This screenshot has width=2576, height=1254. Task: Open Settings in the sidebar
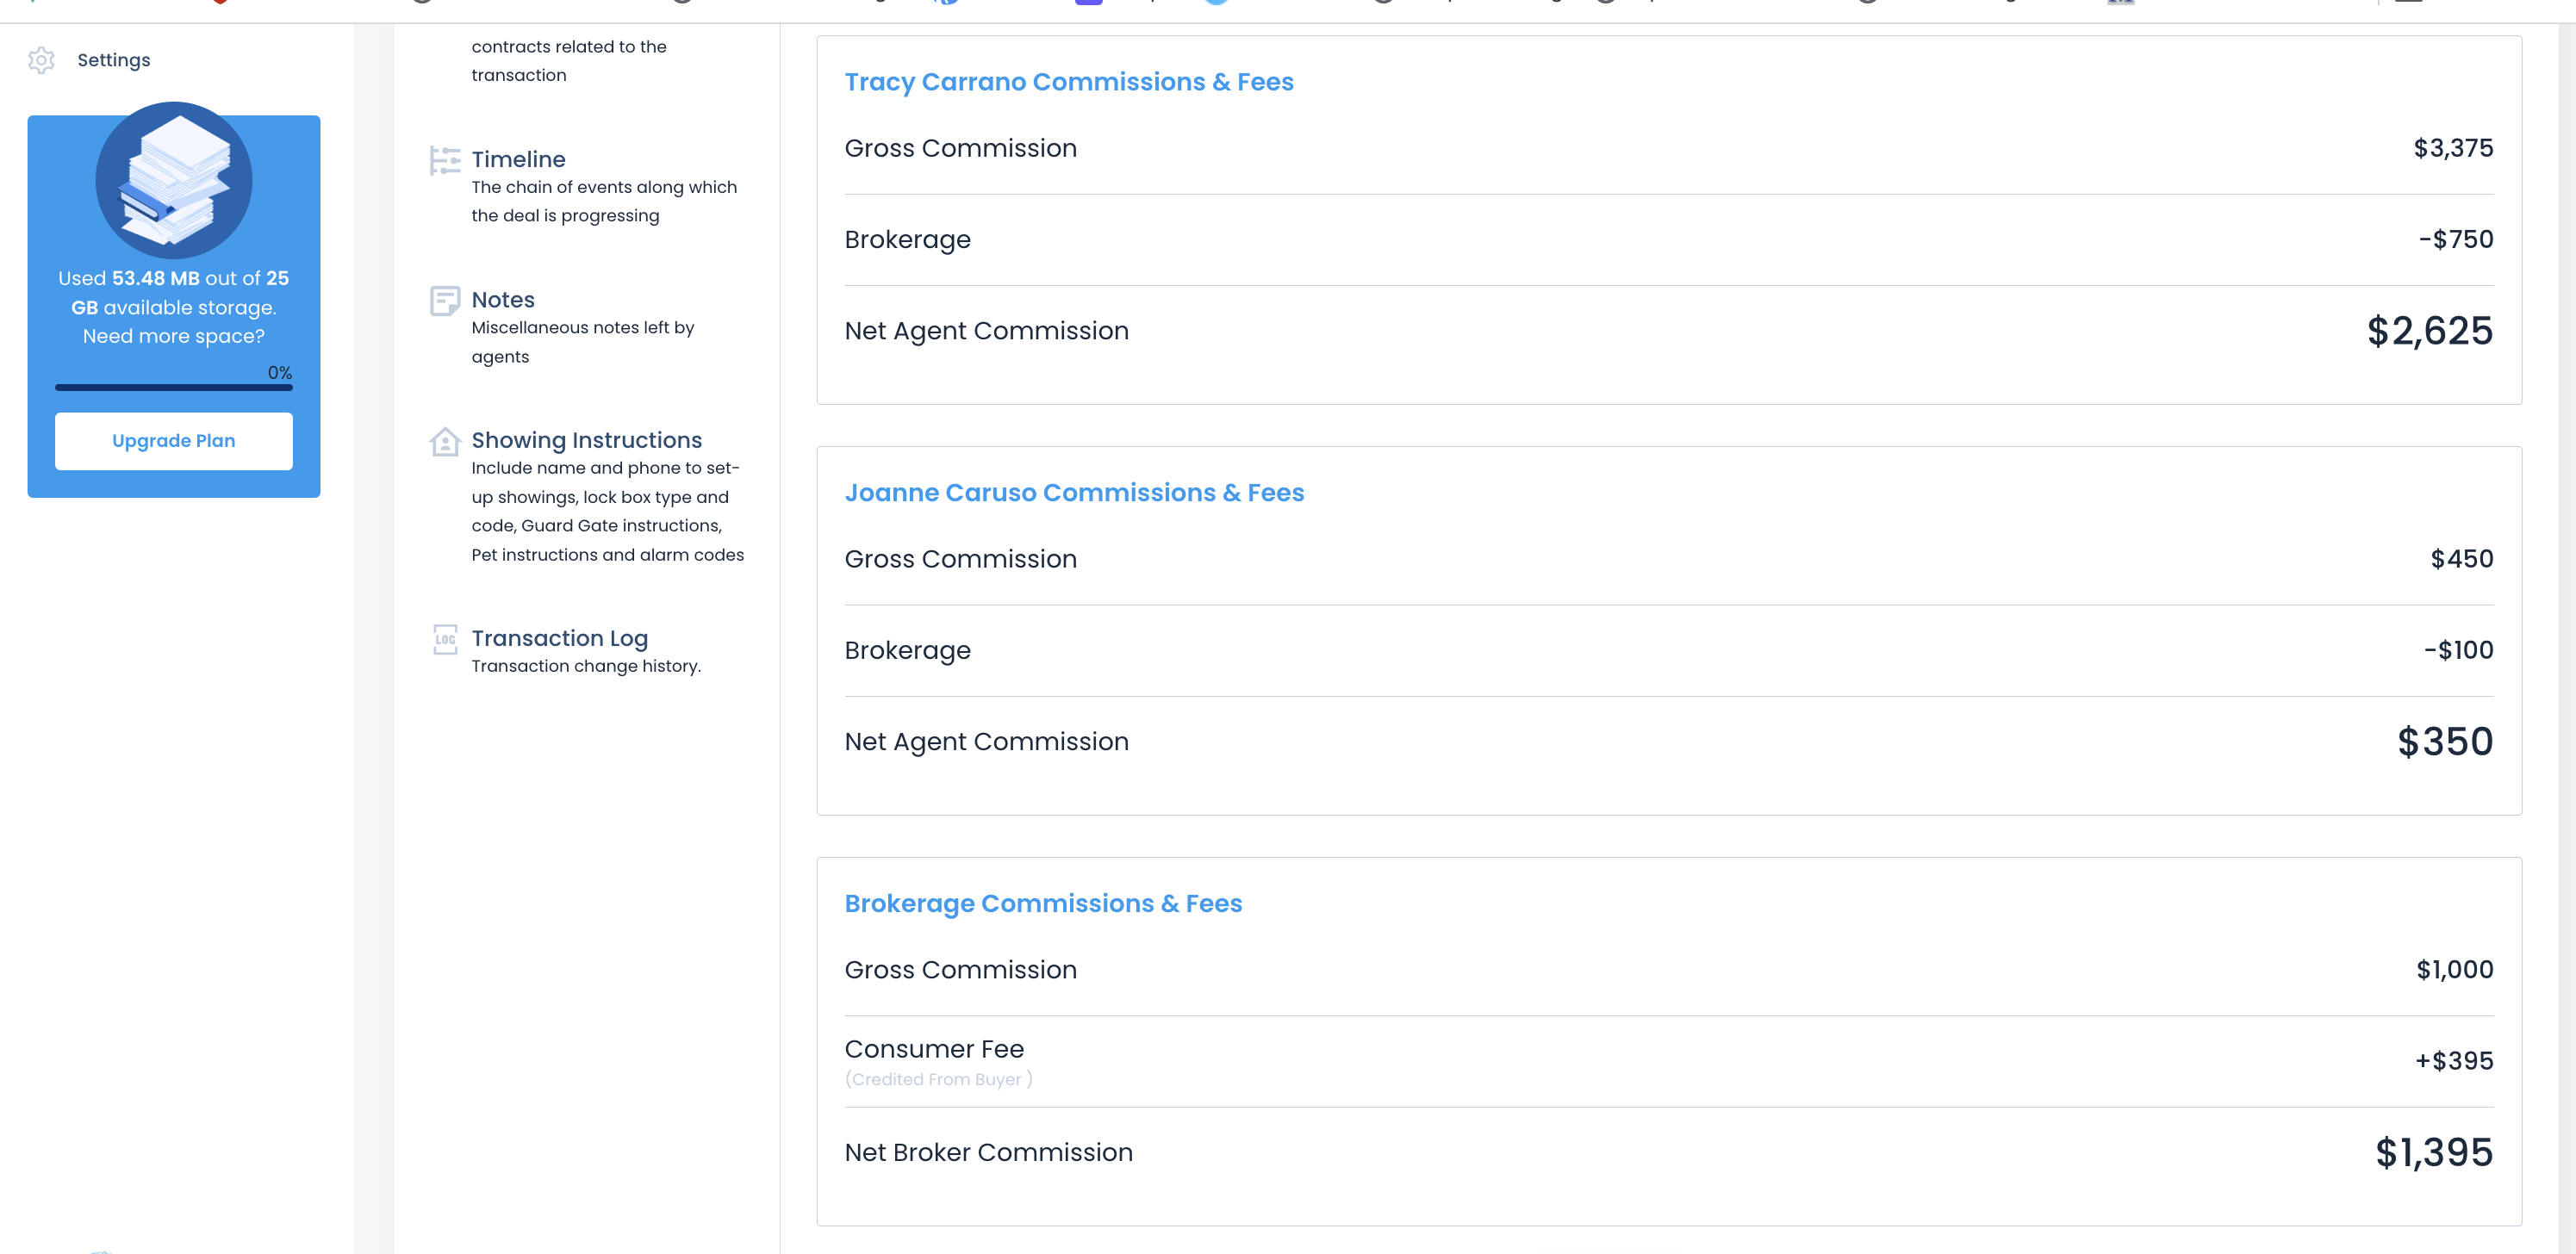pyautogui.click(x=113, y=60)
